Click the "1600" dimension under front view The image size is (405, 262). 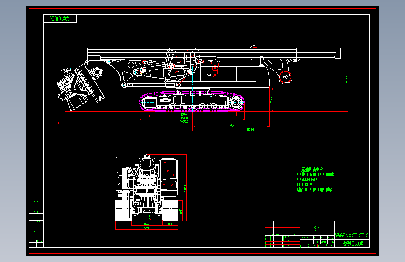pos(147,224)
